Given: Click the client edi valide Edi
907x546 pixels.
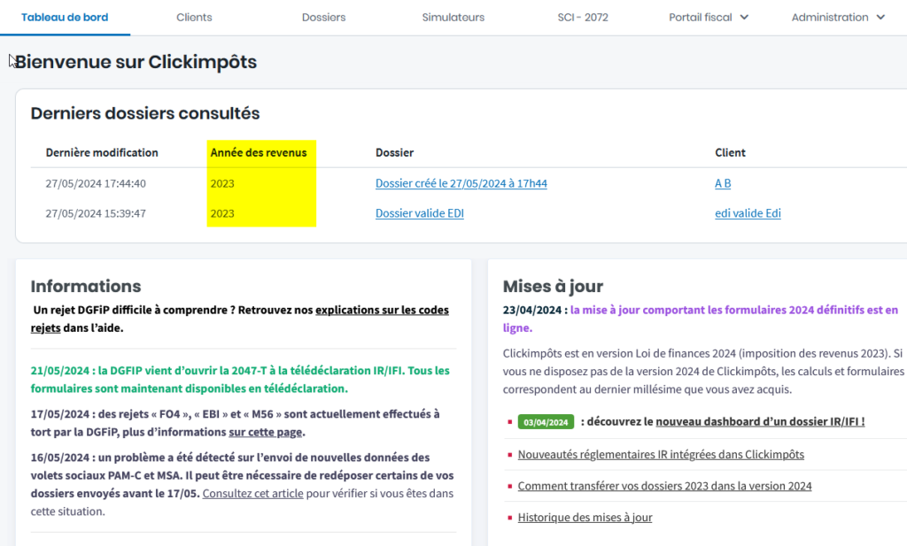Looking at the screenshot, I should (x=748, y=213).
